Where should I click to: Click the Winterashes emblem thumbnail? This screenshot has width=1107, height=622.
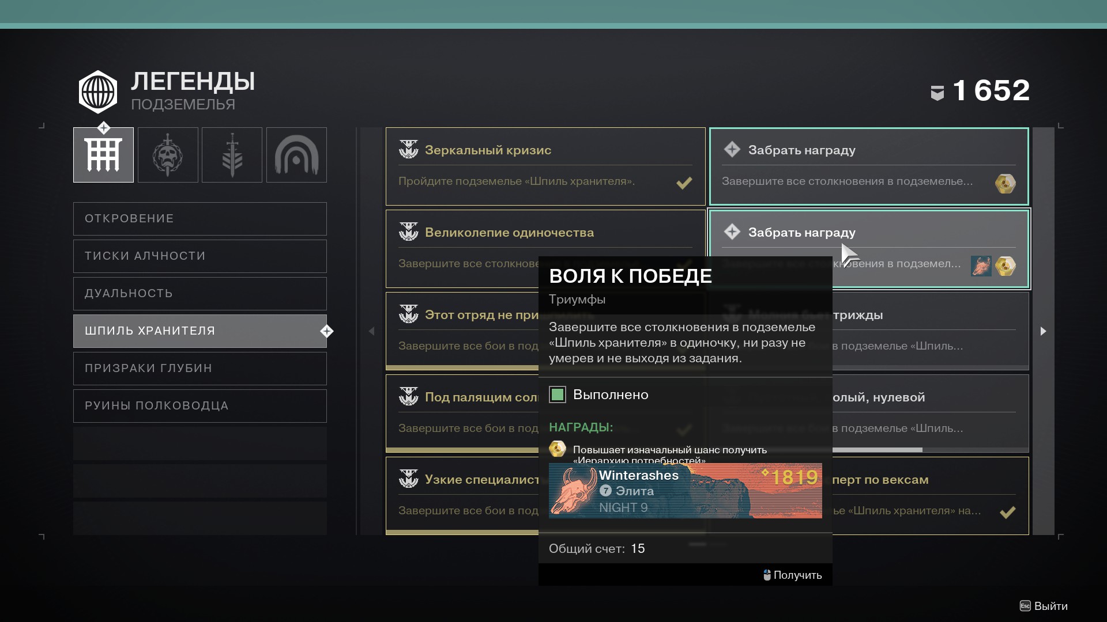[573, 491]
